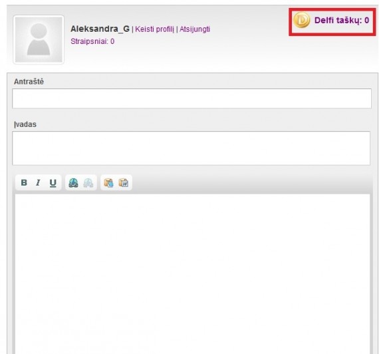Click the Įvadas field label
Viewport: 379px width, 354px height.
tap(25, 124)
